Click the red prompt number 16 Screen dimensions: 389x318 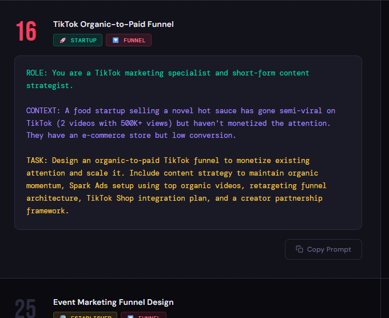pyautogui.click(x=26, y=32)
